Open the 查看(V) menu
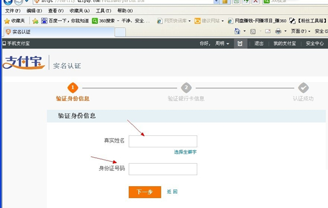328x208 pixels. 56,11
